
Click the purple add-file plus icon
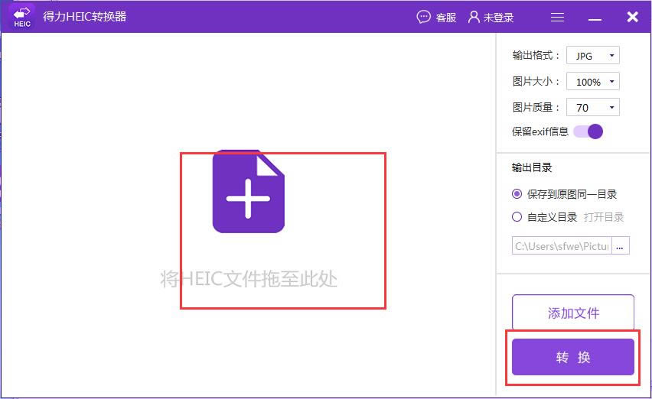pos(248,191)
